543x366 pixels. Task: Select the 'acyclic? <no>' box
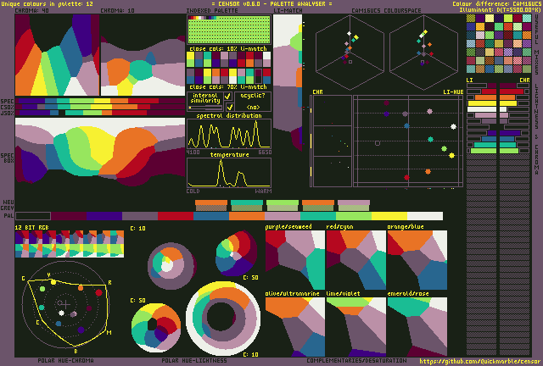[253, 101]
